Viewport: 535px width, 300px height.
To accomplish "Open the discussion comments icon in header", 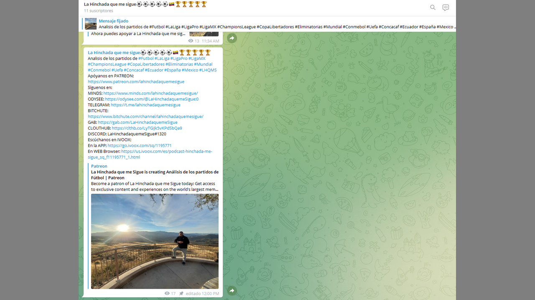I will point(446,7).
